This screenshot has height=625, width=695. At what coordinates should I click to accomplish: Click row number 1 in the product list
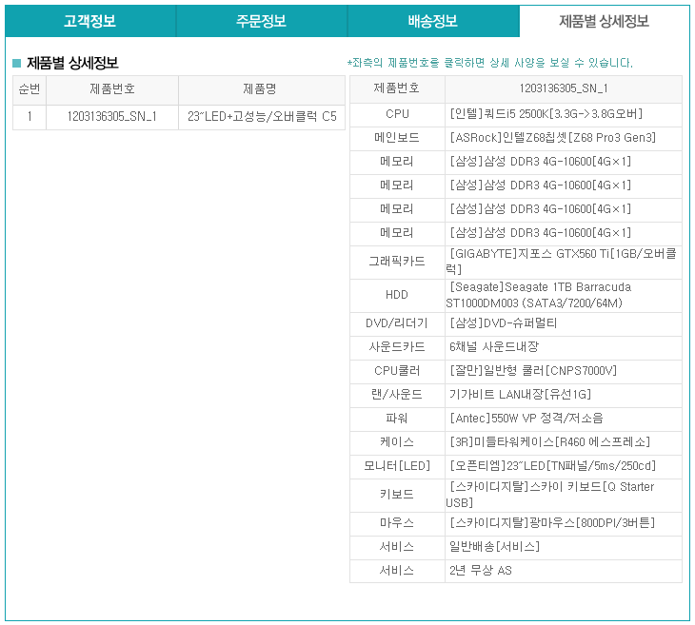click(x=30, y=116)
